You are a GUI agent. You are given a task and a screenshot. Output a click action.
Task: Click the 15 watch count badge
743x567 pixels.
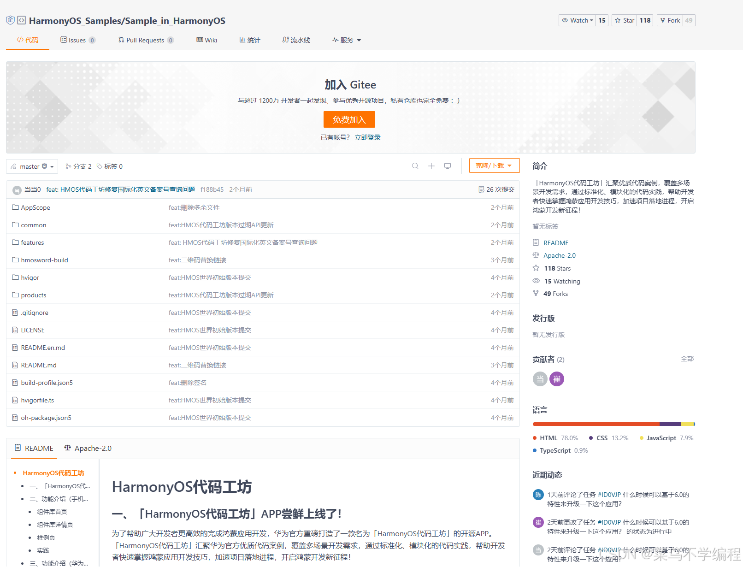click(602, 20)
